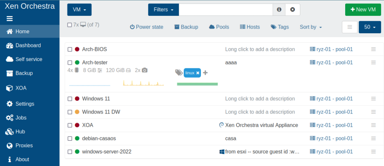Screen dimensions: 384x166
Task: Click the XOA cube icon in sidebar
Action: click(x=9, y=88)
